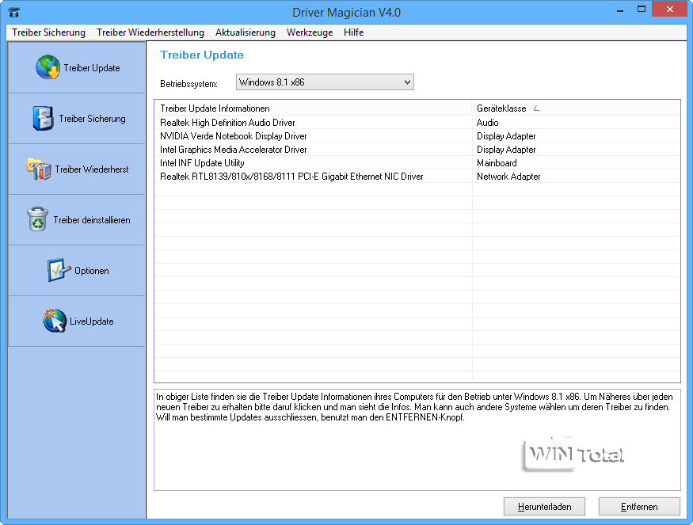Sort by Treiber Update Informationen column header
Screen dimensions: 693x525
pos(314,108)
